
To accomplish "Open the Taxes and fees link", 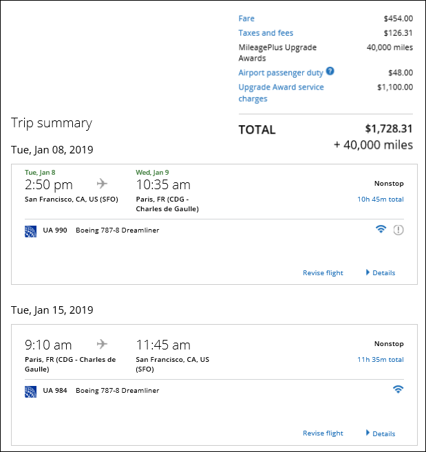I will tap(266, 33).
